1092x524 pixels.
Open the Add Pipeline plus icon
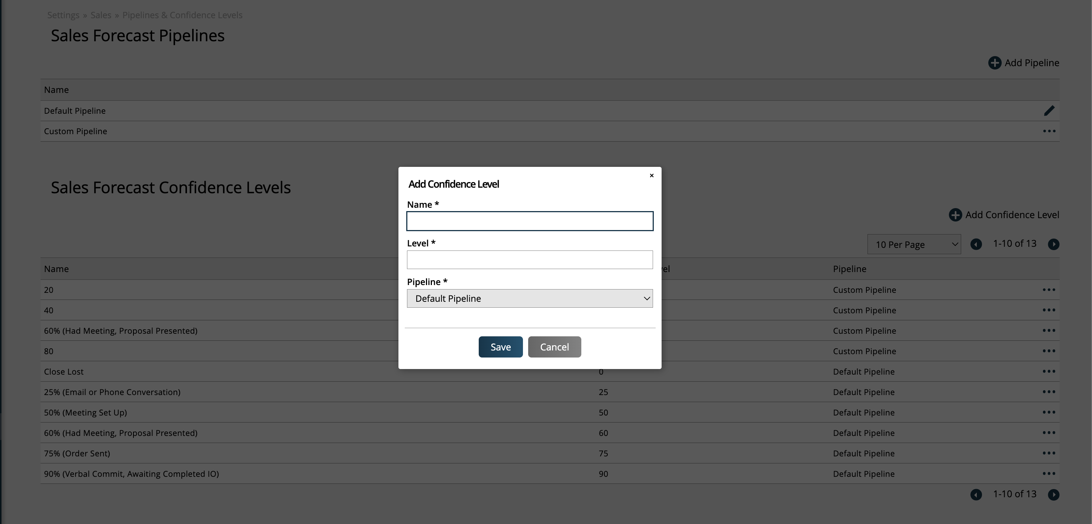click(995, 62)
